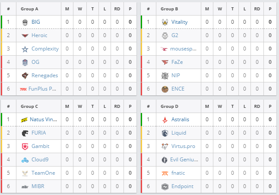Select the Natus Vincere logo icon
Image resolution: width=279 pixels, height=195 pixels.
[x=24, y=120]
